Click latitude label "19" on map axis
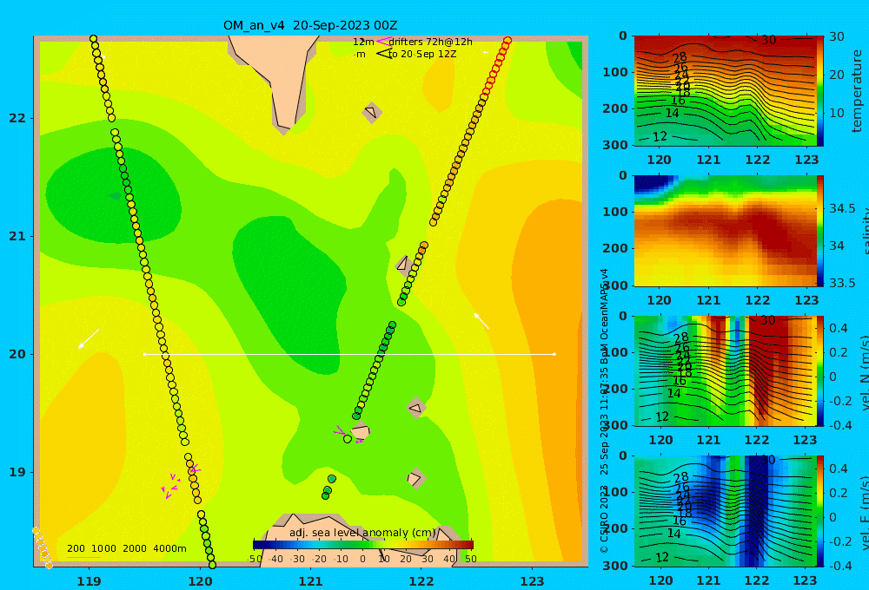Viewport: 869px width, 590px height. (17, 472)
